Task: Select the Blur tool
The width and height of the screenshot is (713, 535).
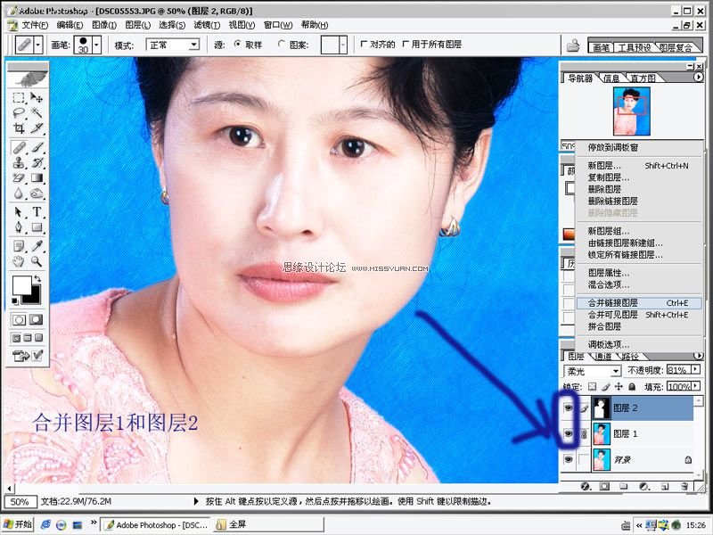Action: pos(19,193)
